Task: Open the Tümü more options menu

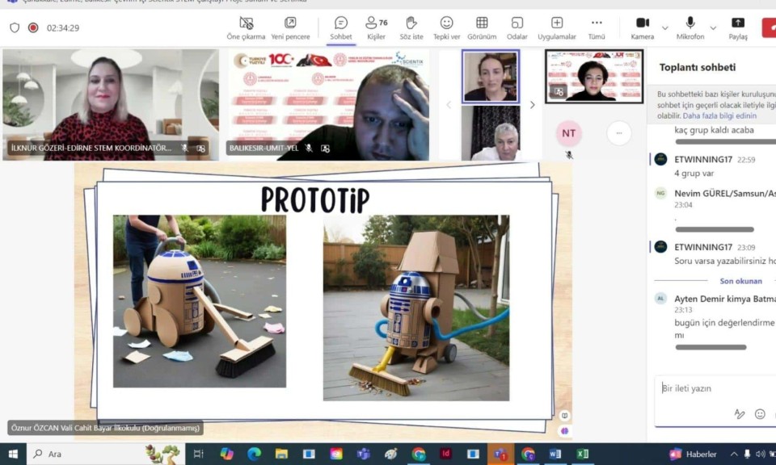Action: point(597,28)
